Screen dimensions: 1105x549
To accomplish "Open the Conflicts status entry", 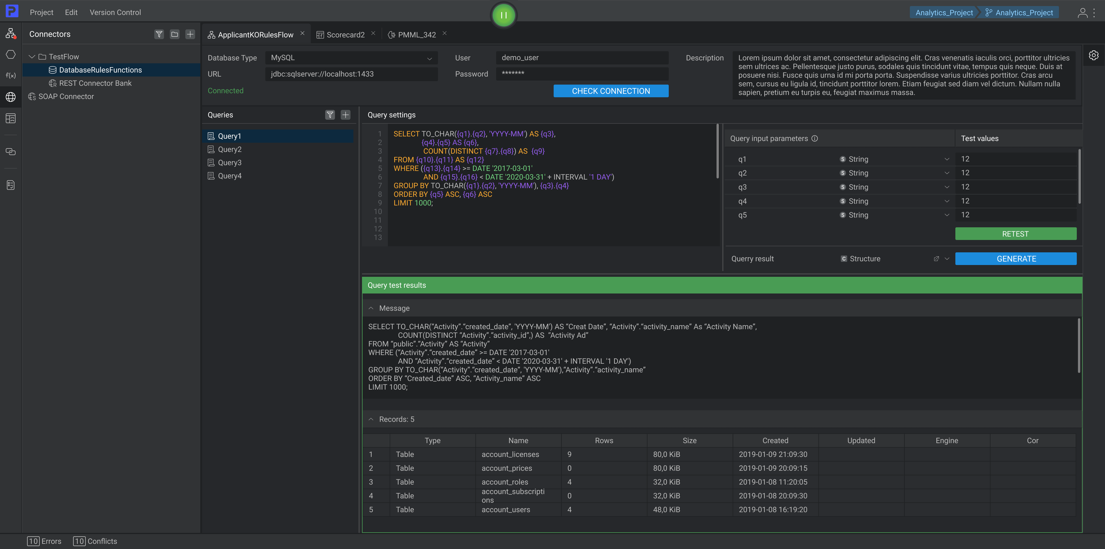I will pyautogui.click(x=95, y=541).
